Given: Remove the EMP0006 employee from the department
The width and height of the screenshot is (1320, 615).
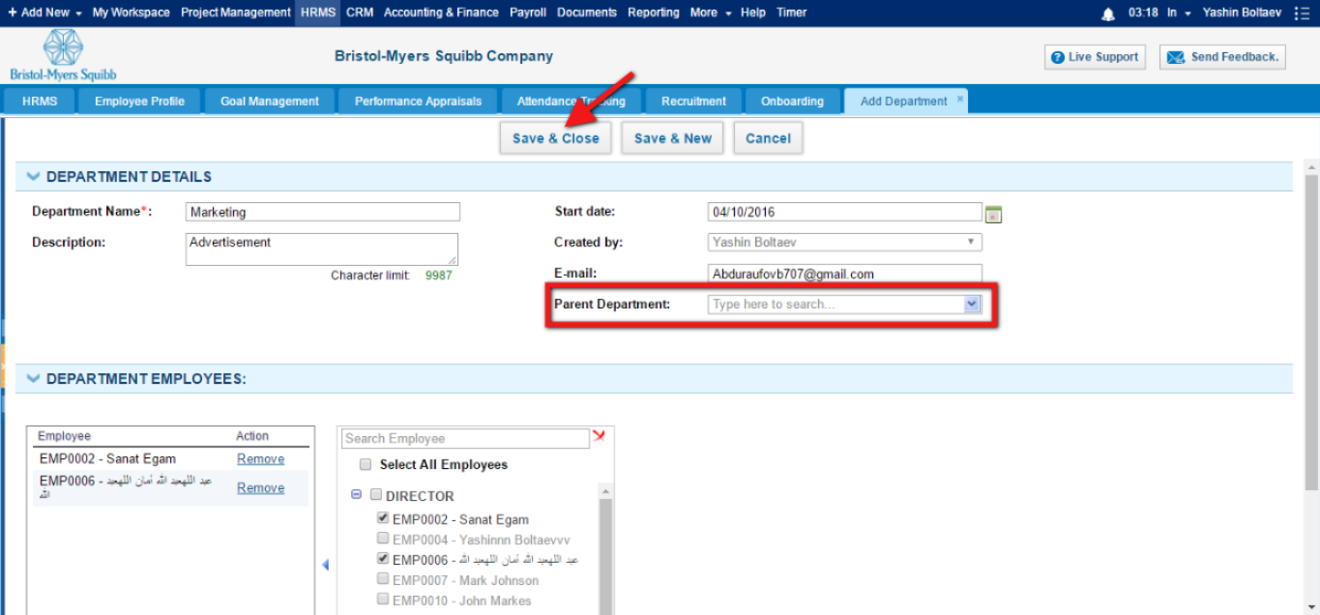Looking at the screenshot, I should coord(261,488).
